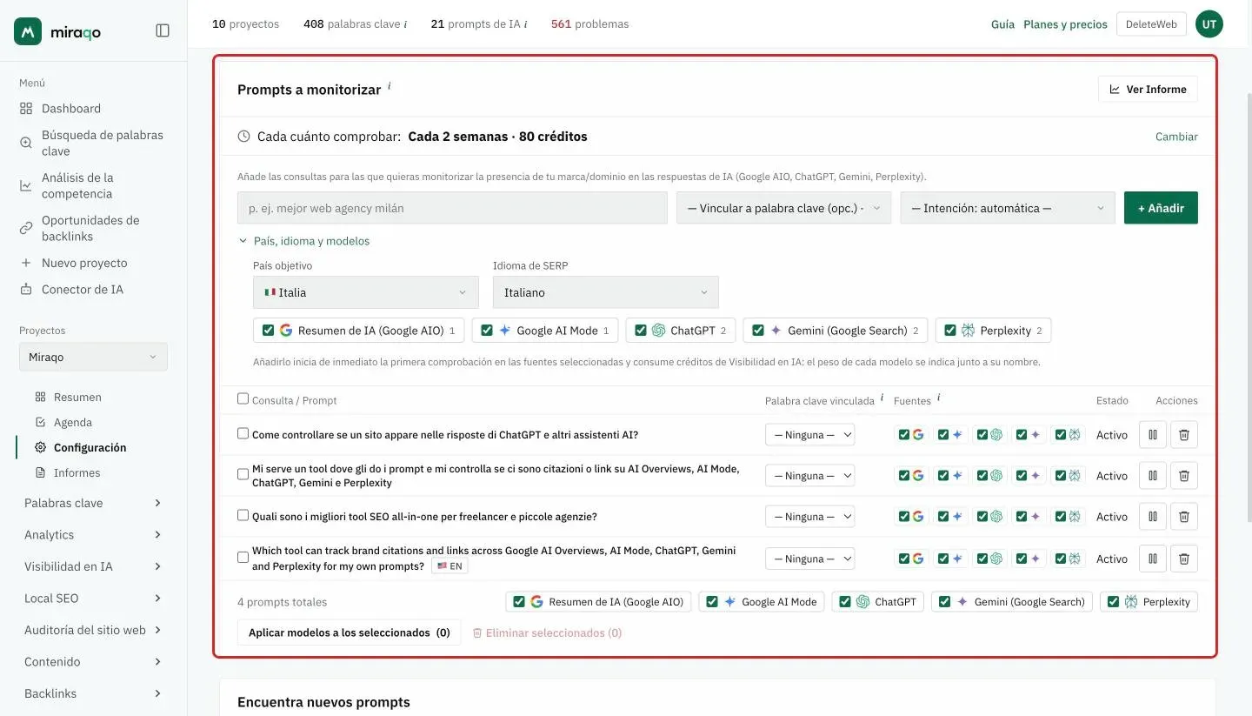The height and width of the screenshot is (716, 1252).
Task: Pause the prompt "Mi serve un tool dove"
Action: tap(1153, 475)
